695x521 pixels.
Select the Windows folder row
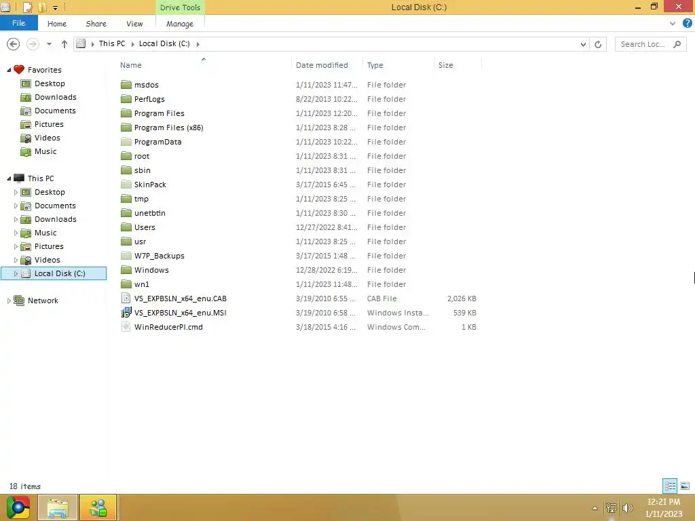coord(299,270)
